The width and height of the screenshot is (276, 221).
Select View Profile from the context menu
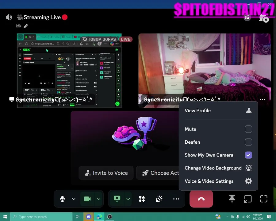pos(218,110)
